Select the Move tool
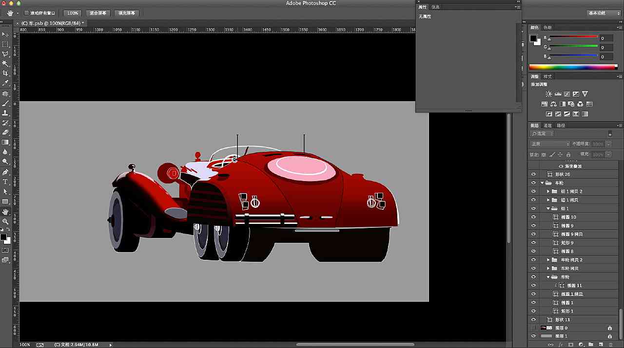This screenshot has width=624, height=348. point(5,35)
